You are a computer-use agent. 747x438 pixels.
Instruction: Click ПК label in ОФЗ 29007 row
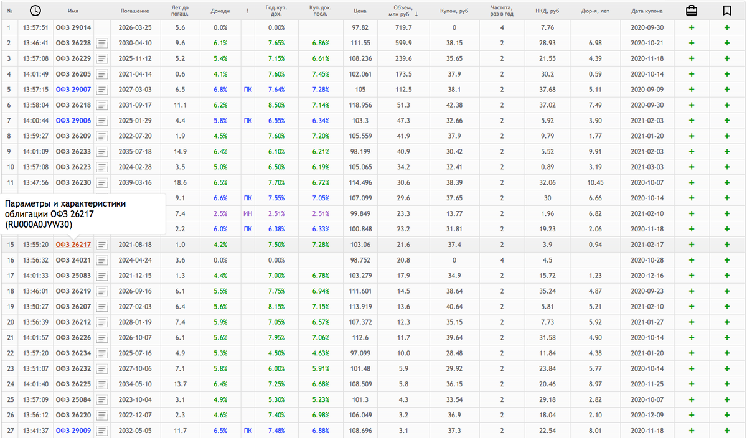click(x=248, y=90)
